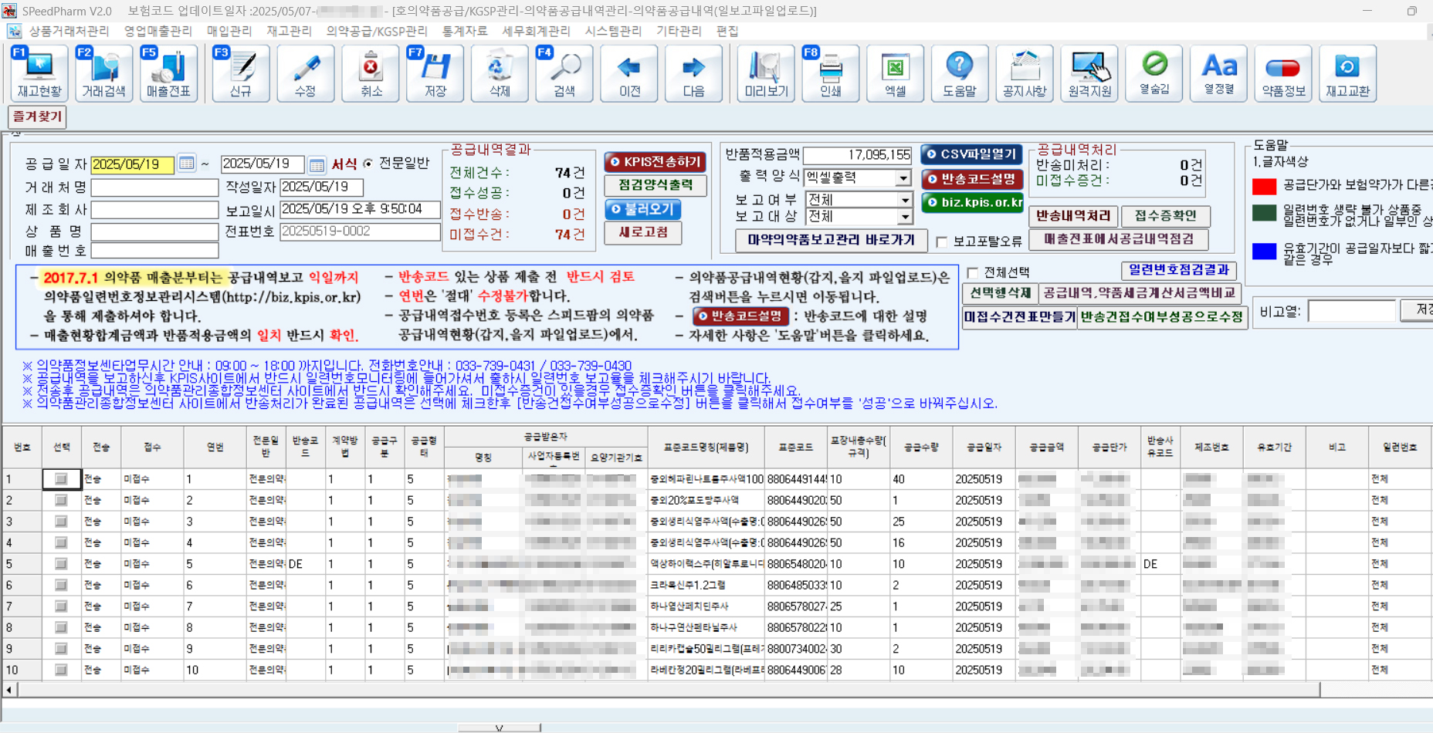Click the 삭제 delete icon
This screenshot has height=733, width=1433.
(x=500, y=73)
